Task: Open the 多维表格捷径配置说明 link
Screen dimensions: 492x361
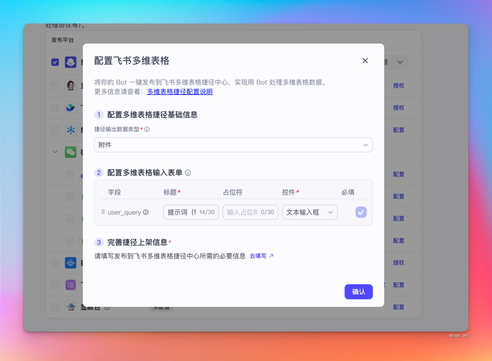Action: [x=180, y=92]
